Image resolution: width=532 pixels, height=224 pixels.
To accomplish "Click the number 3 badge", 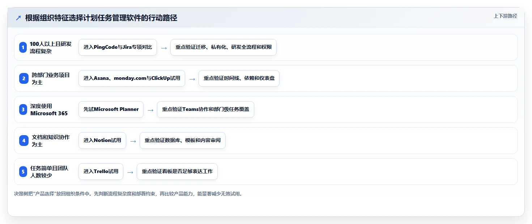I will 23,109.
